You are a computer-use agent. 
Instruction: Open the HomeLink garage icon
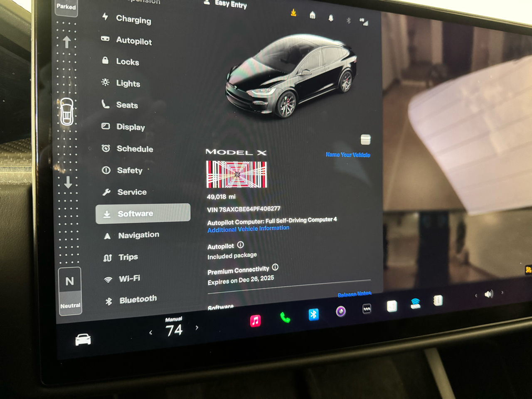pos(313,16)
